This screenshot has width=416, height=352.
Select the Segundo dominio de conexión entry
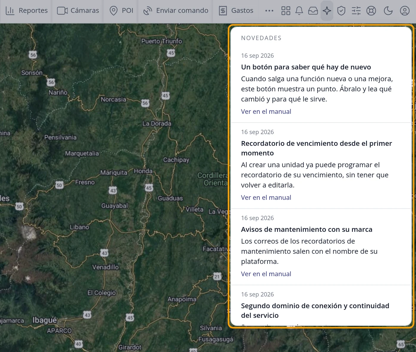click(x=315, y=310)
